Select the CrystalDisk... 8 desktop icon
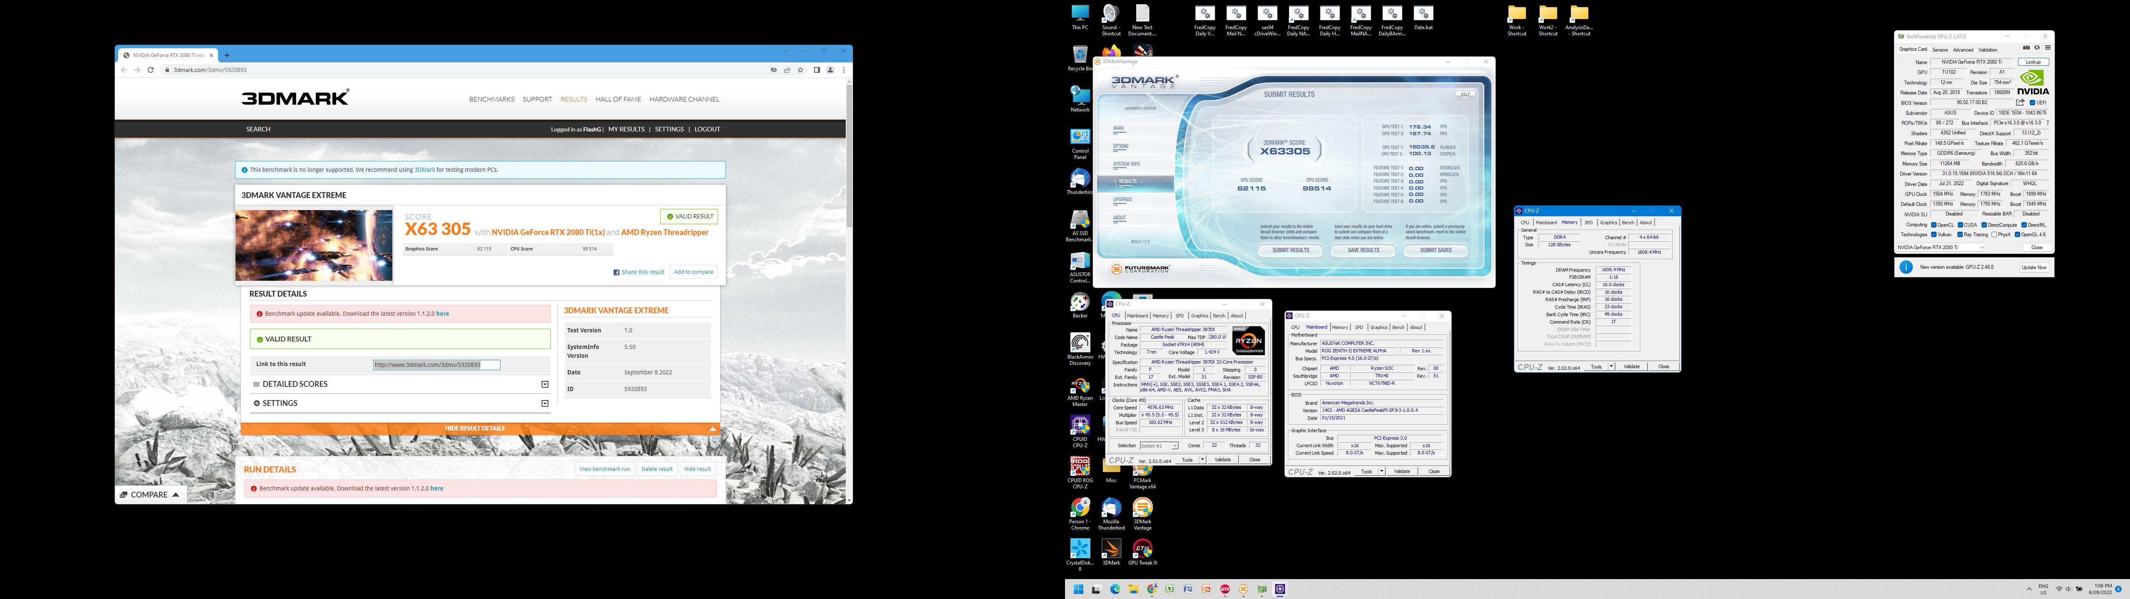 pyautogui.click(x=1080, y=555)
